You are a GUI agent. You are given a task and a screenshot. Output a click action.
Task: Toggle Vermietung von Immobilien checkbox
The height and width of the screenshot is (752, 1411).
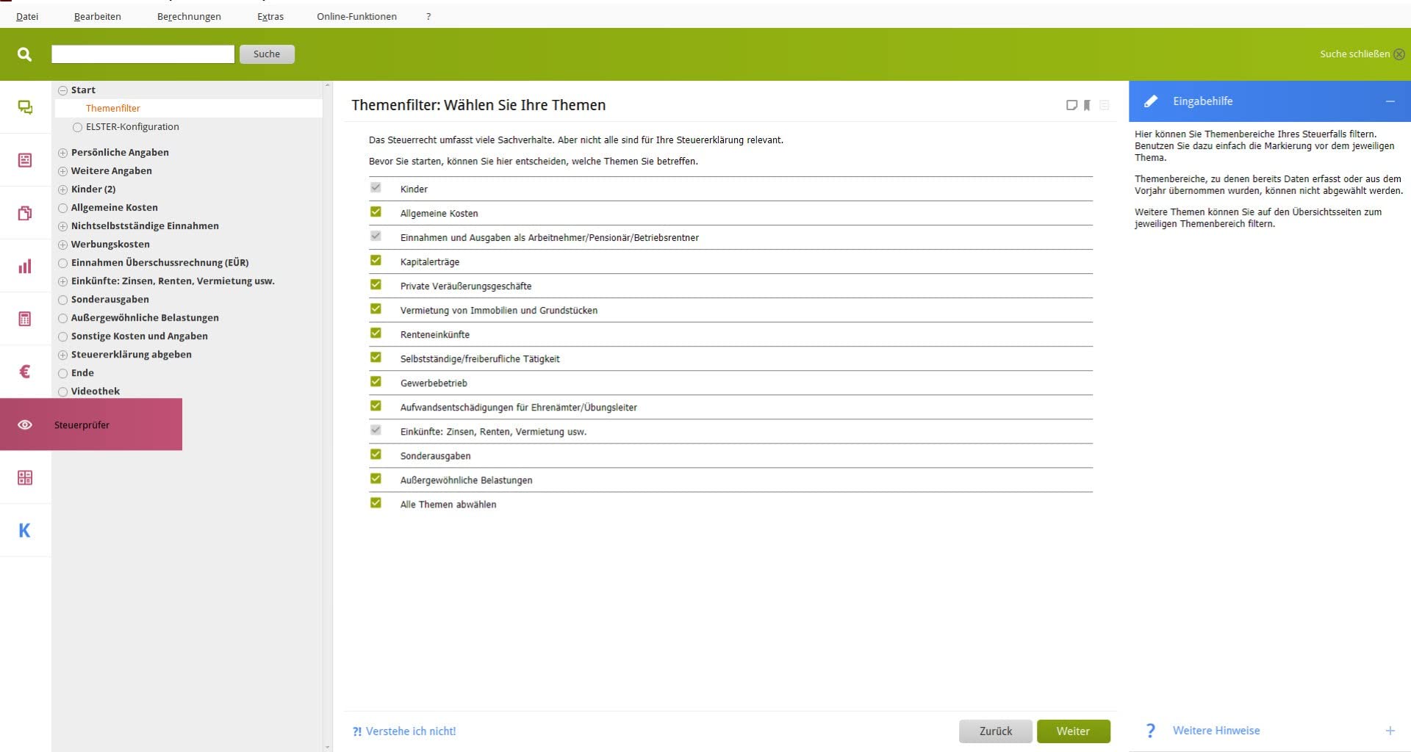pyautogui.click(x=376, y=308)
